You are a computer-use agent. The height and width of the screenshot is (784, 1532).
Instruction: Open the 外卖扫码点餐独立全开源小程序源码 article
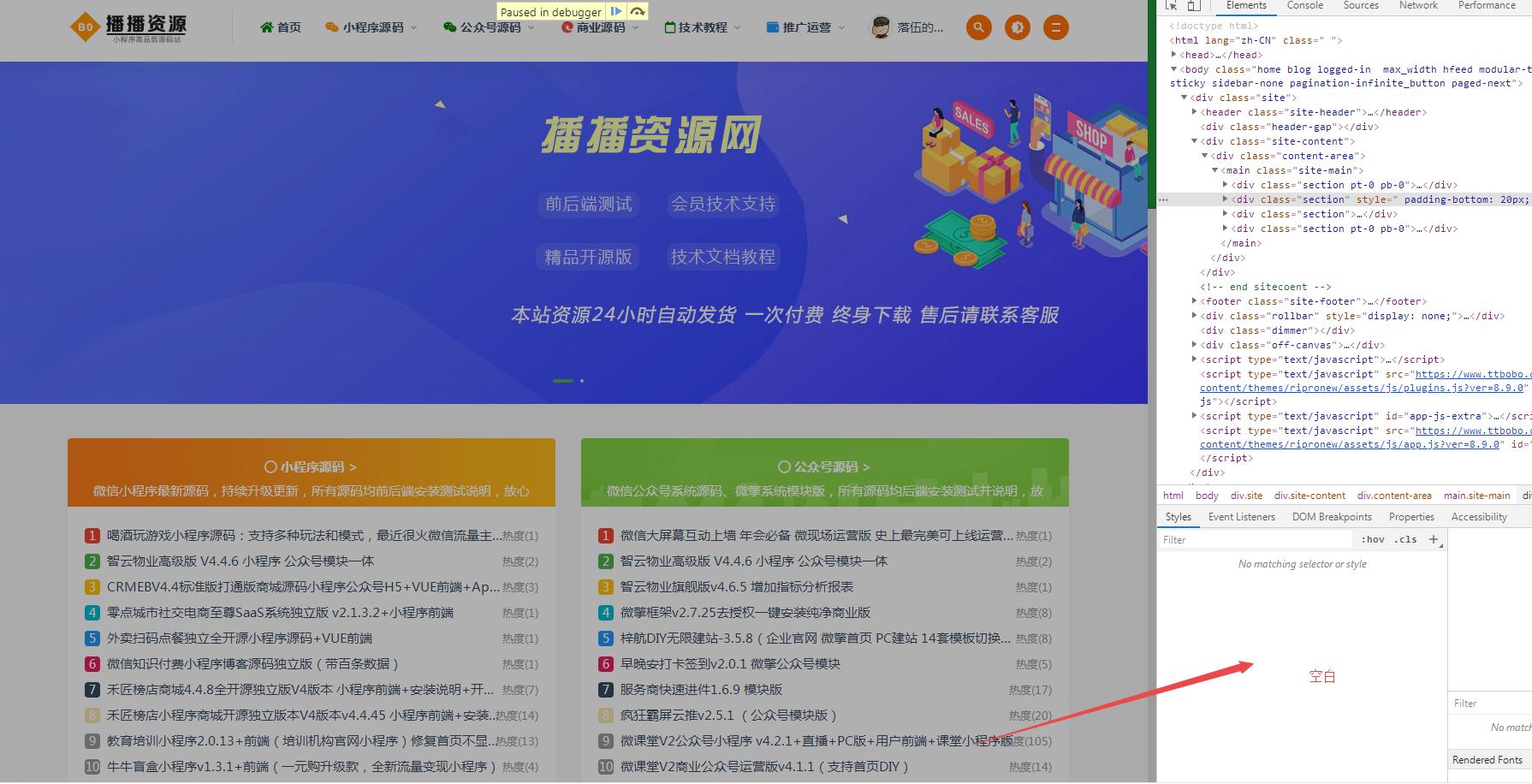point(240,638)
